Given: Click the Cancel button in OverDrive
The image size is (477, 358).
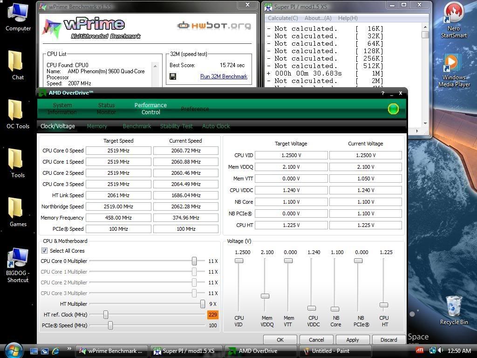Looking at the screenshot, I should point(316,339).
